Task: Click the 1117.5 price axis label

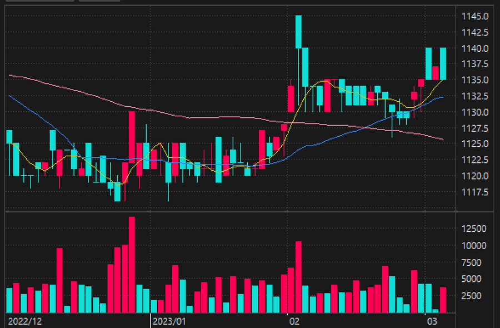Action: pos(475,192)
